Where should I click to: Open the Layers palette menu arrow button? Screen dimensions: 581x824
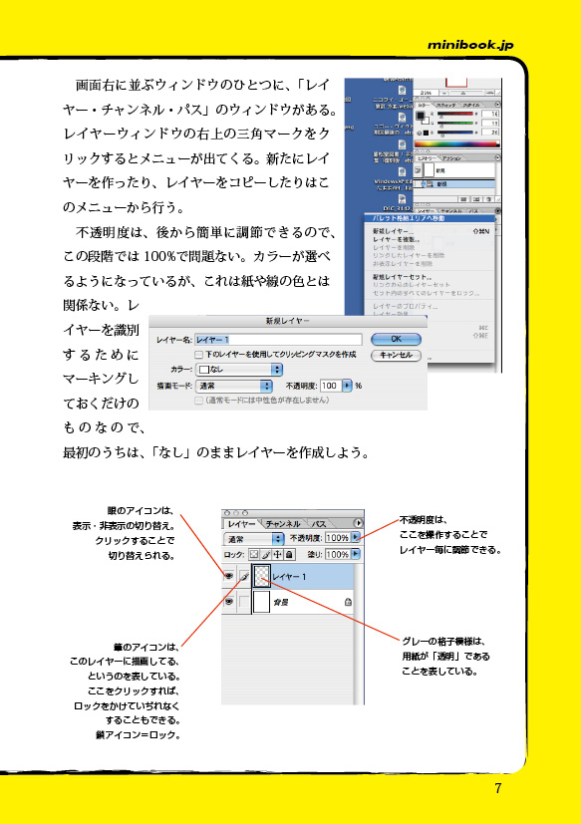[x=358, y=523]
